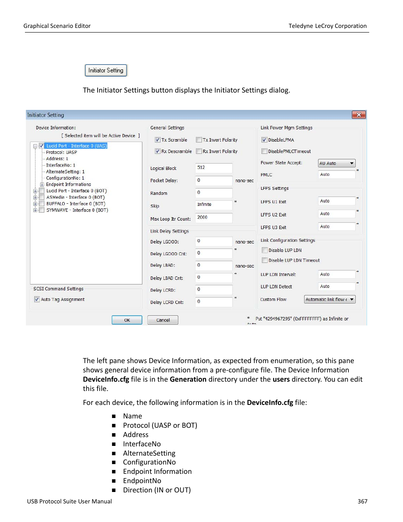Click the Random value field
This screenshot has width=403, height=522.
pyautogui.click(x=214, y=193)
